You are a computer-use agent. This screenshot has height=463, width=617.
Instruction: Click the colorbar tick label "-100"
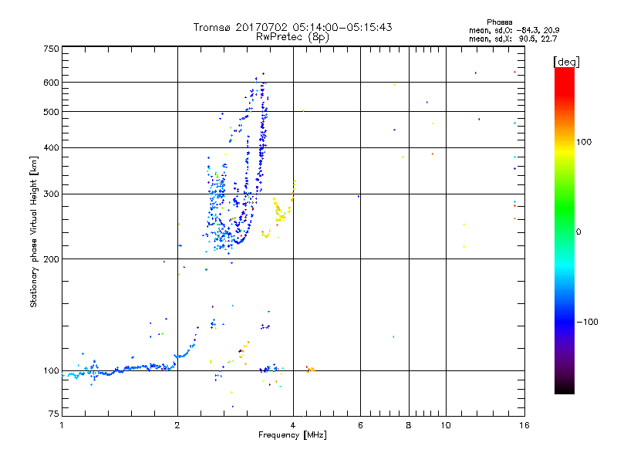pos(587,322)
